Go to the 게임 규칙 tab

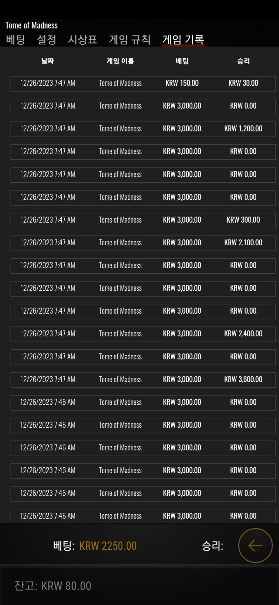pos(130,40)
